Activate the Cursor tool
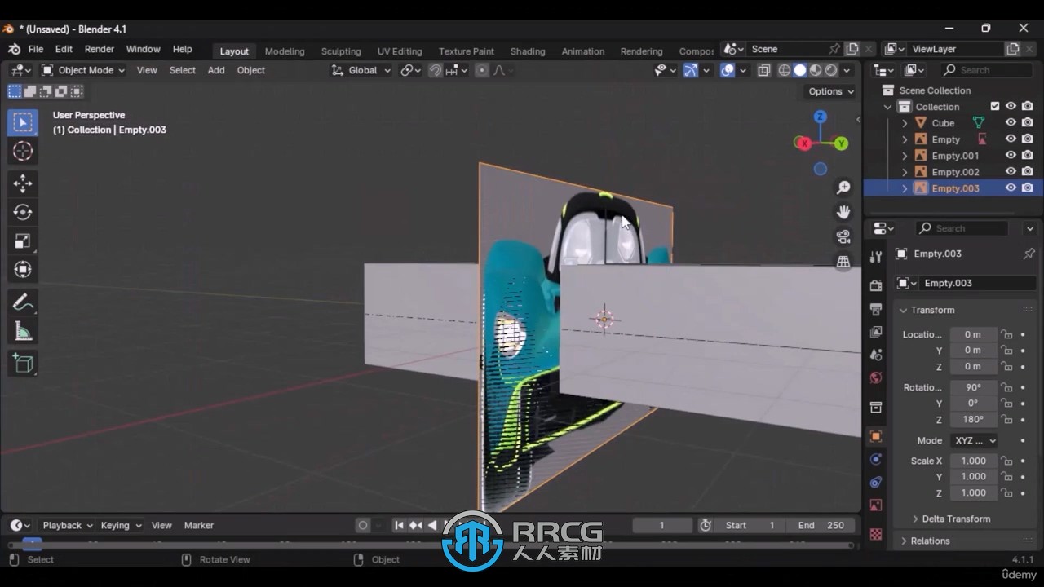Image resolution: width=1044 pixels, height=587 pixels. [23, 151]
